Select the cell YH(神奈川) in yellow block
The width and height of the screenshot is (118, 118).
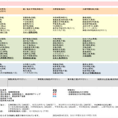[x=58, y=26]
